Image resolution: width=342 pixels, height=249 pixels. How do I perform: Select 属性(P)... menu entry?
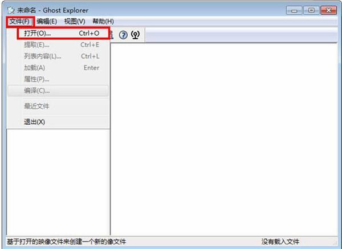click(x=58, y=79)
